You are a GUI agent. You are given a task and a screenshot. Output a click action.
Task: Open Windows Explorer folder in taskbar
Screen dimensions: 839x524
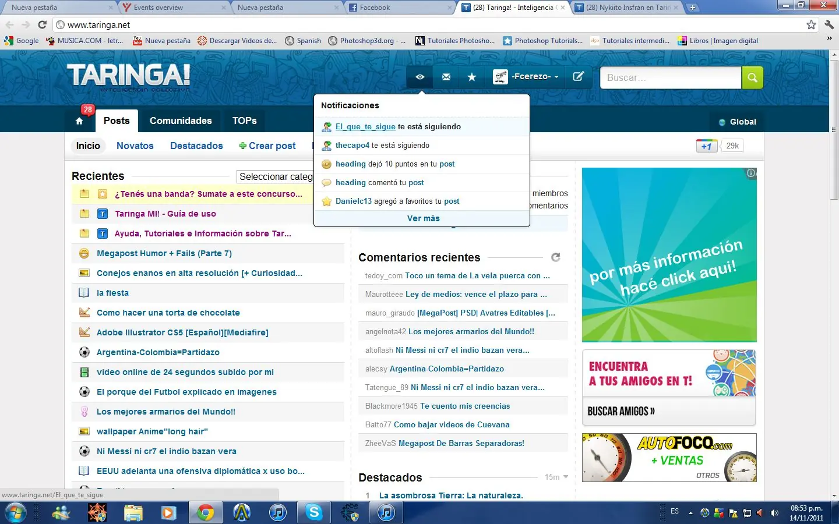point(133,512)
